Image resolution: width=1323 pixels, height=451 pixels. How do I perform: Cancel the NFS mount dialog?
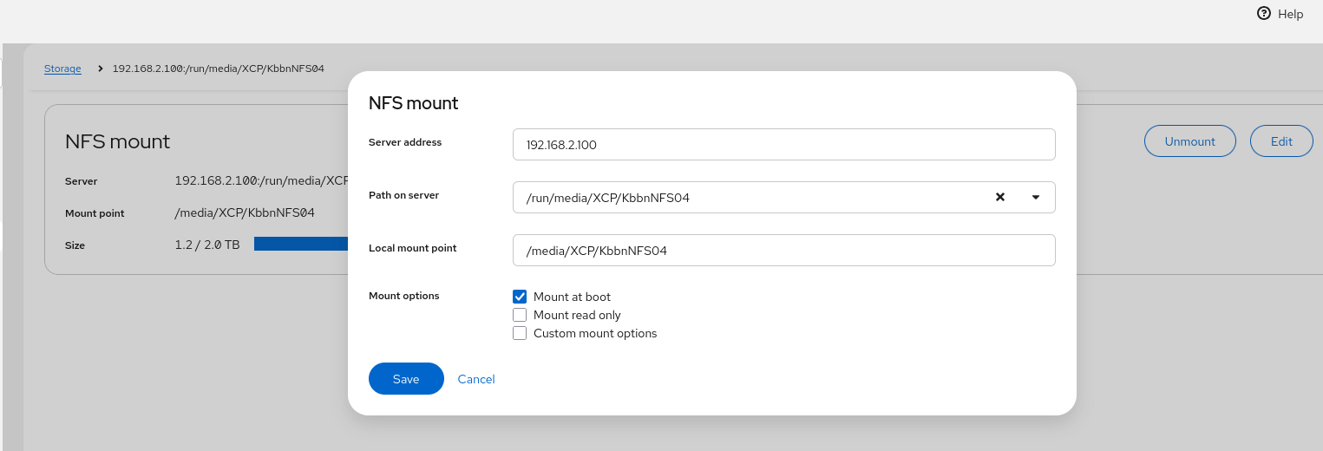tap(476, 379)
